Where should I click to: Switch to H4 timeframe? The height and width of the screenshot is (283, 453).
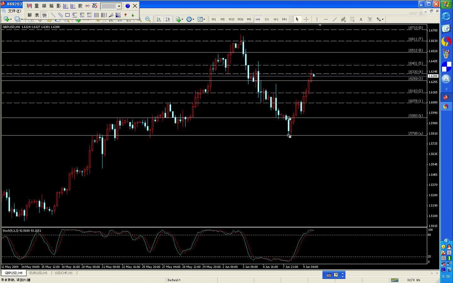258,19
